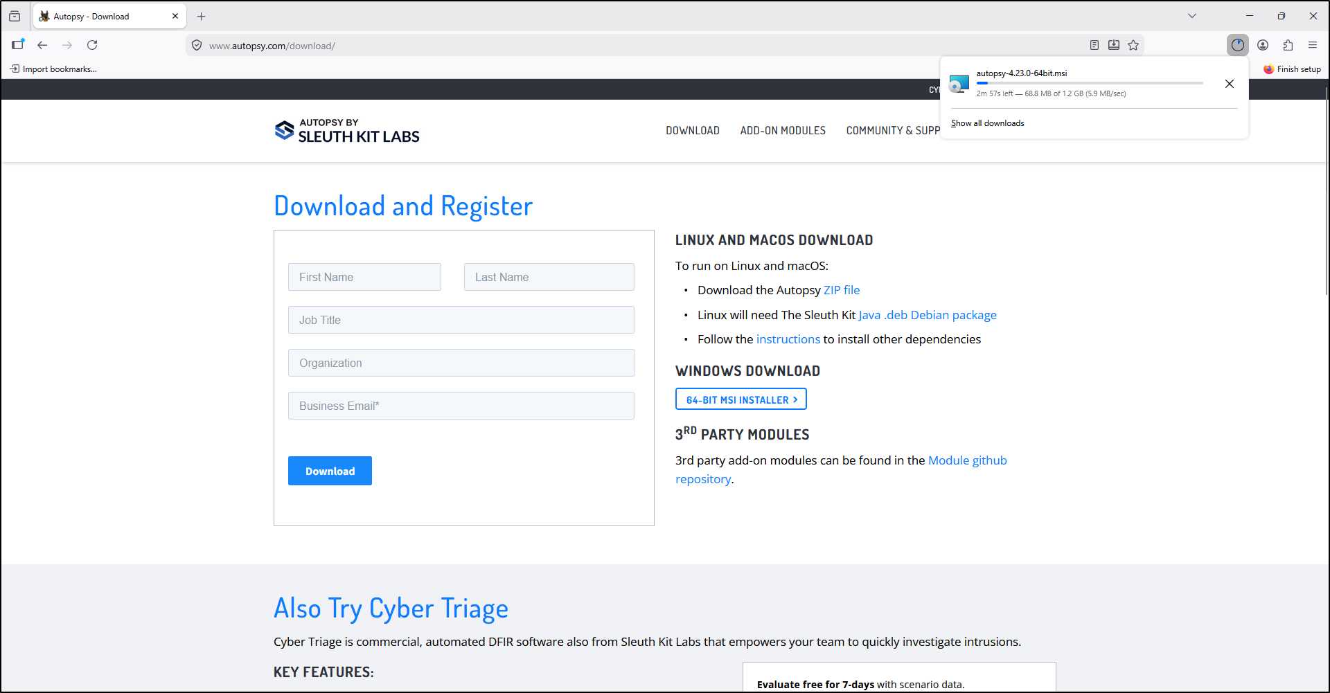The width and height of the screenshot is (1330, 693).
Task: Cancel the autopsy-4.23.0-64bit.msi download
Action: tap(1230, 84)
